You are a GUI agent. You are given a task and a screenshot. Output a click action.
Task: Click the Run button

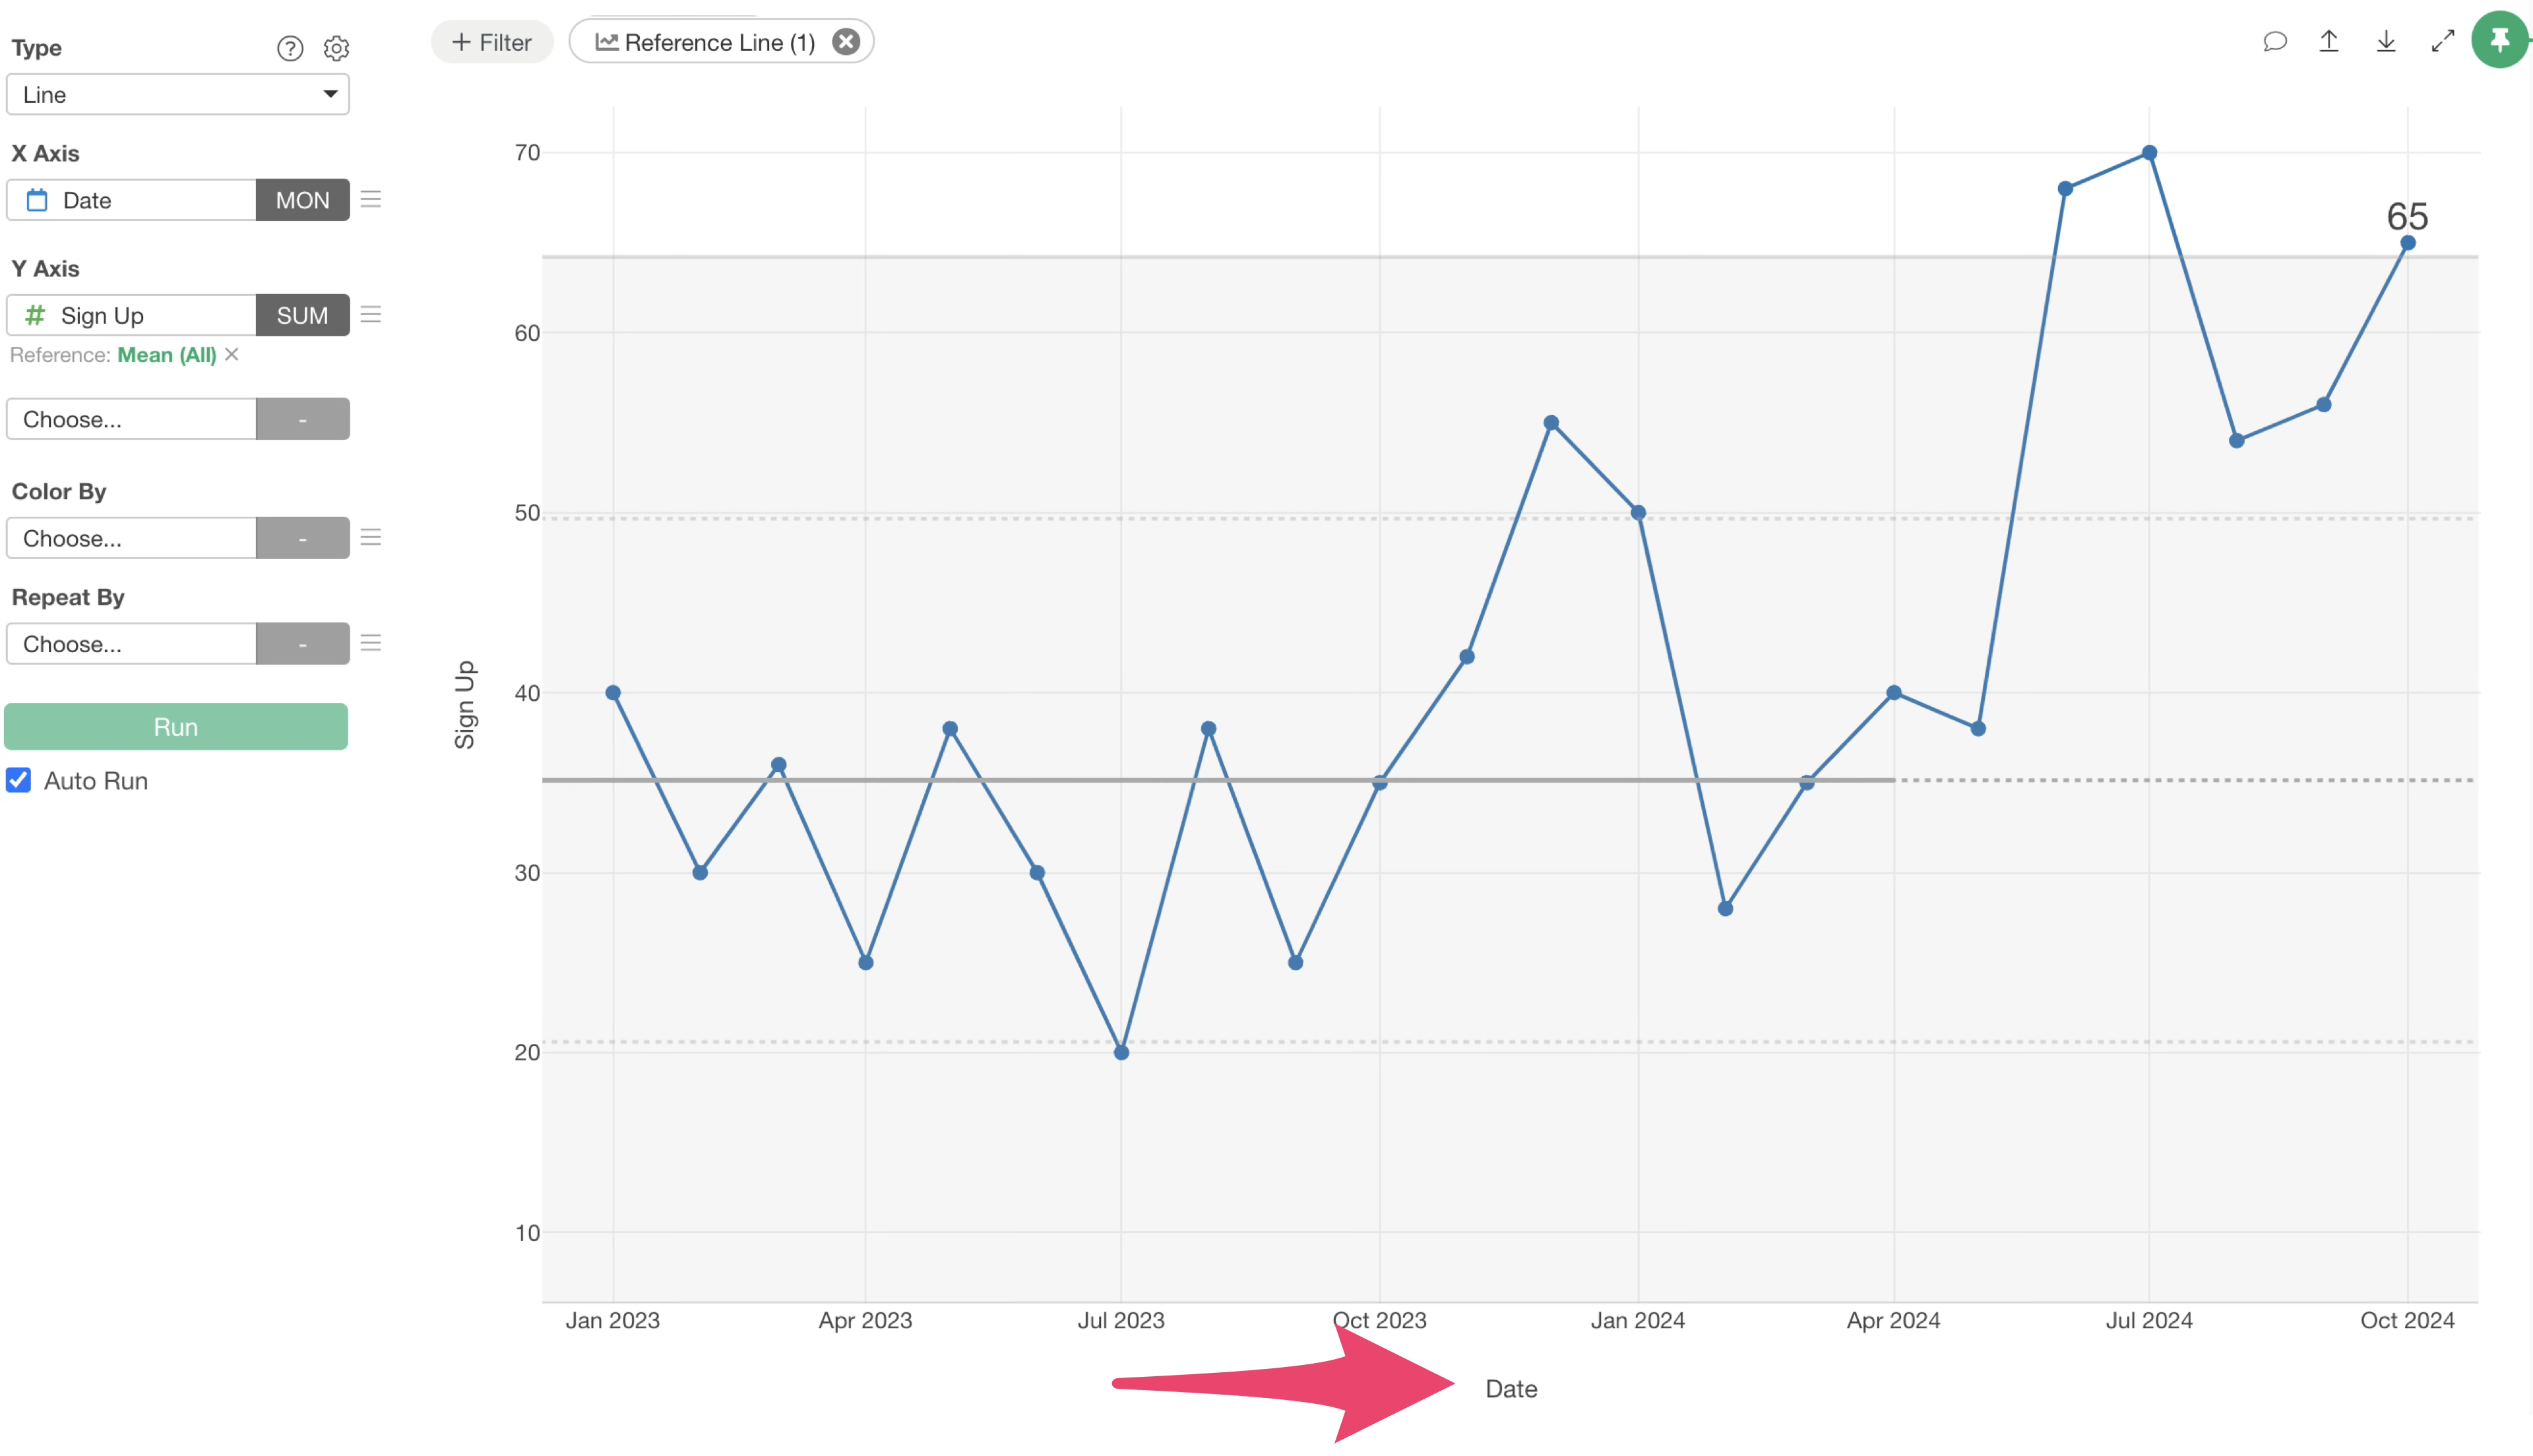pos(176,727)
